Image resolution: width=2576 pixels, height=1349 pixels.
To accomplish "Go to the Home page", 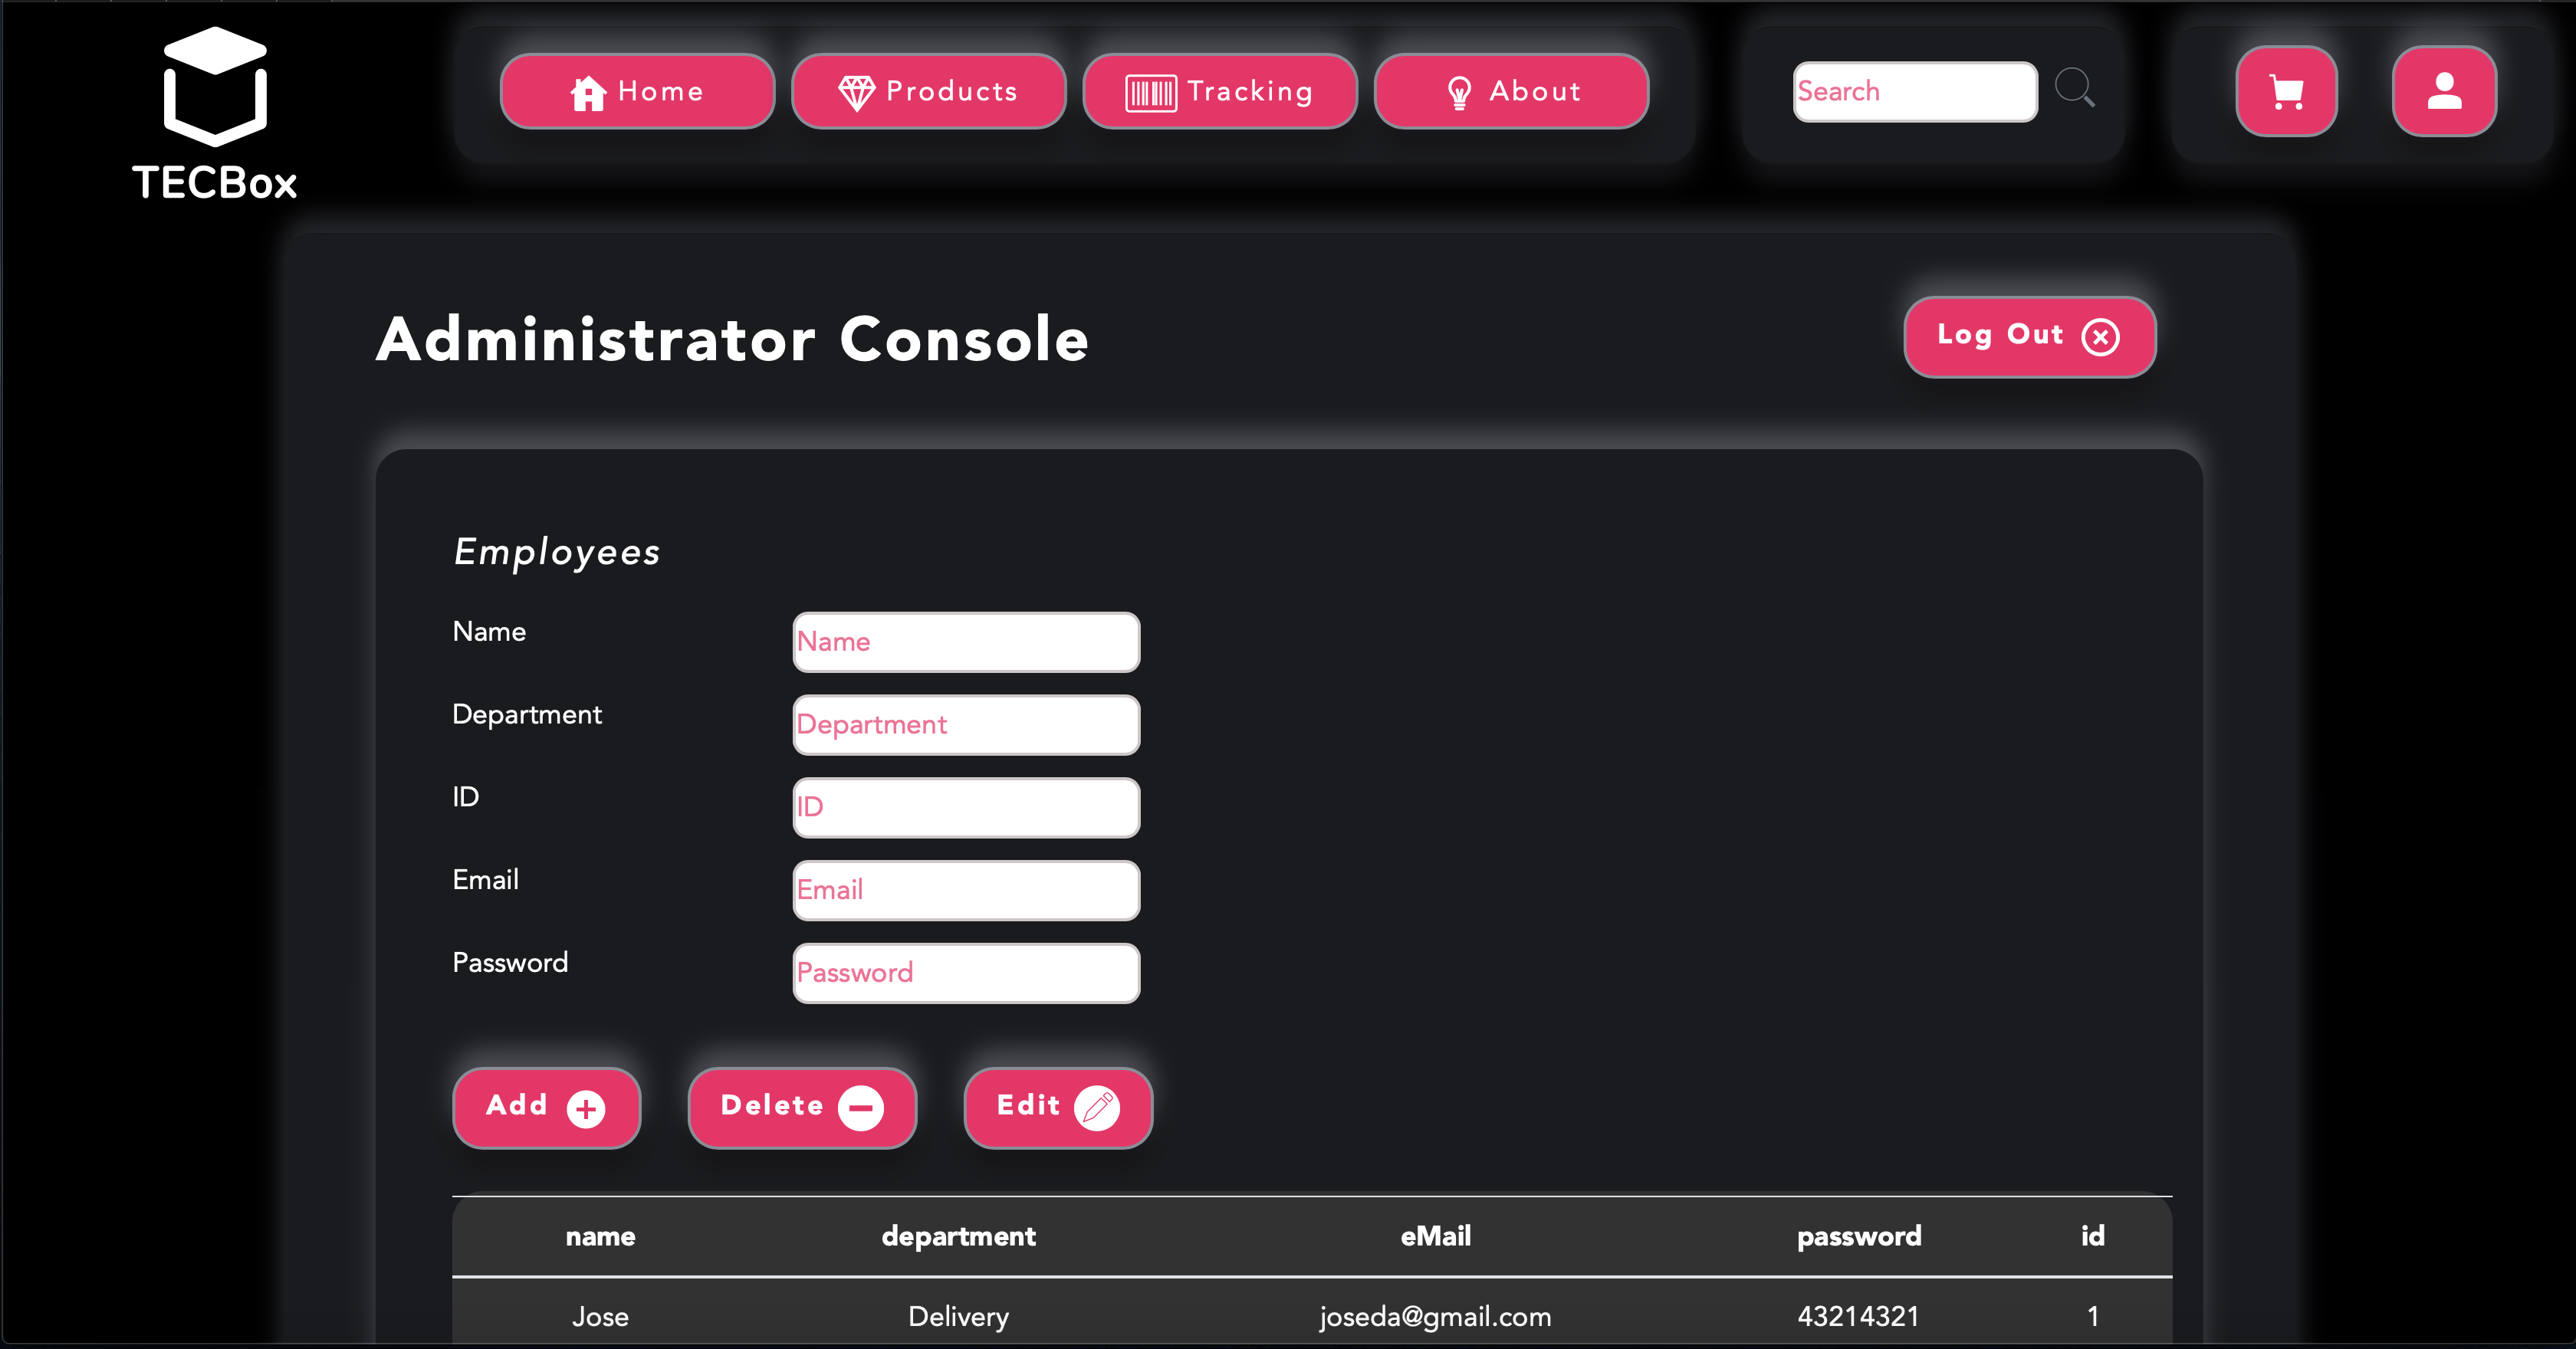I will pos(637,91).
